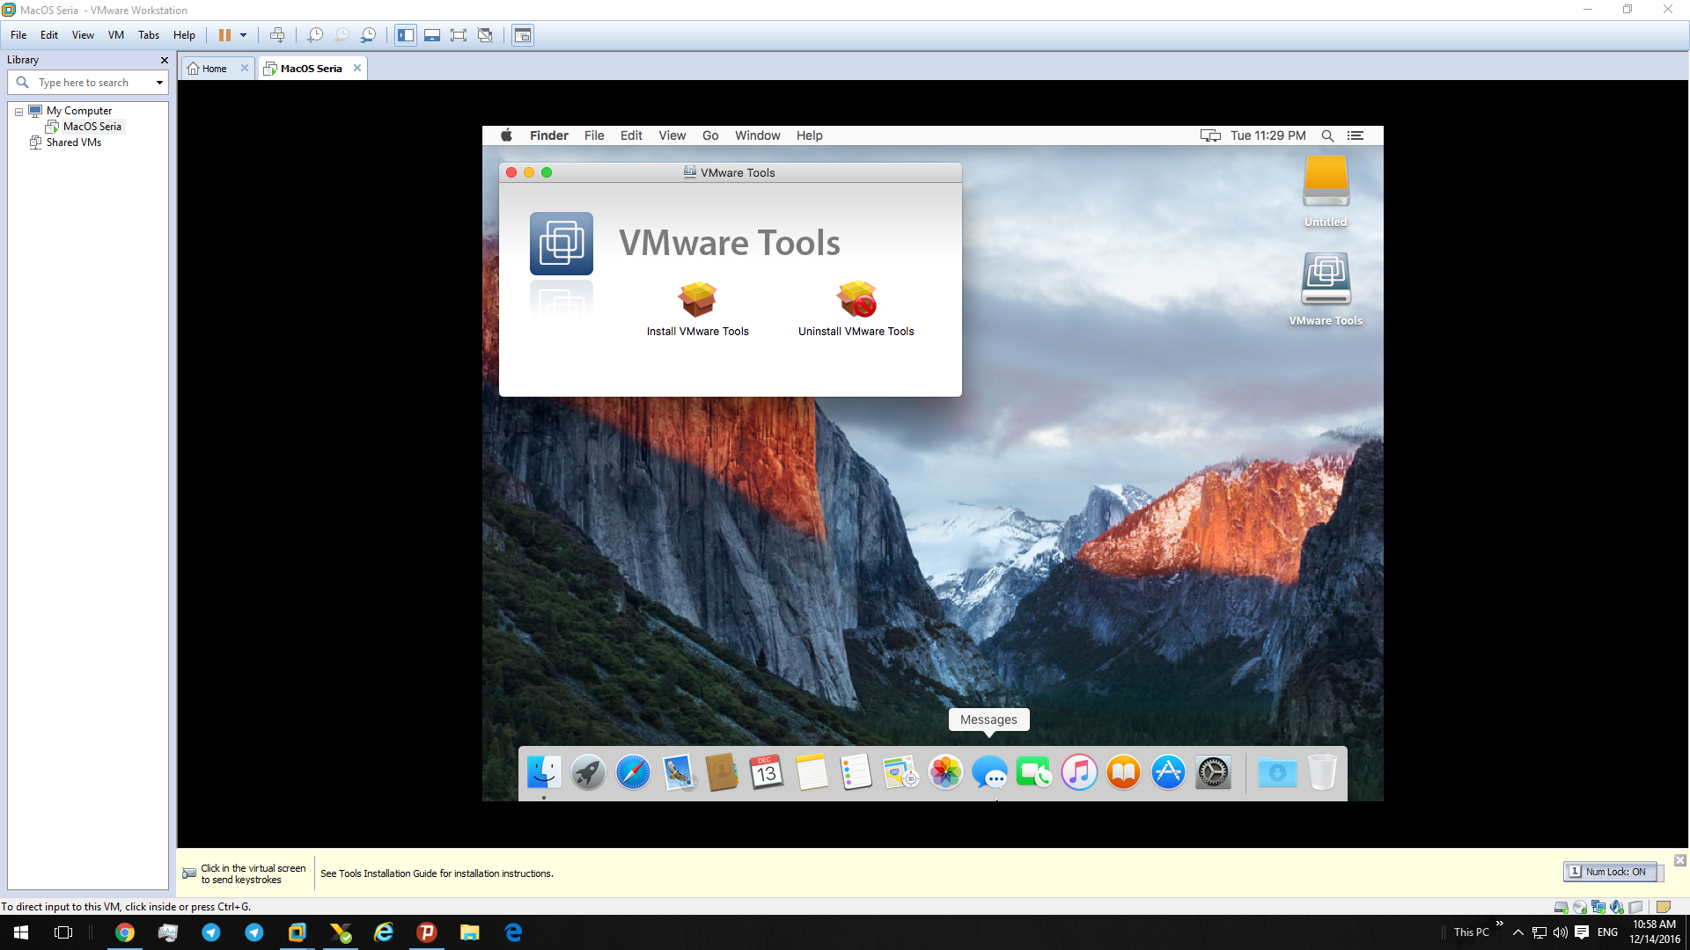Open Messages from the Dock
Screen dimensions: 1690x950
click(x=990, y=772)
